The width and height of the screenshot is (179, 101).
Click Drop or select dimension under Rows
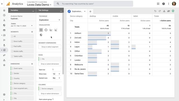click(x=50, y=64)
